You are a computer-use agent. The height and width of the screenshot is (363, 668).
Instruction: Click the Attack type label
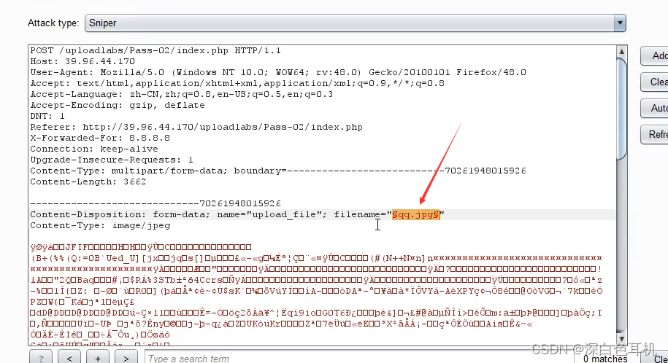pyautogui.click(x=53, y=23)
